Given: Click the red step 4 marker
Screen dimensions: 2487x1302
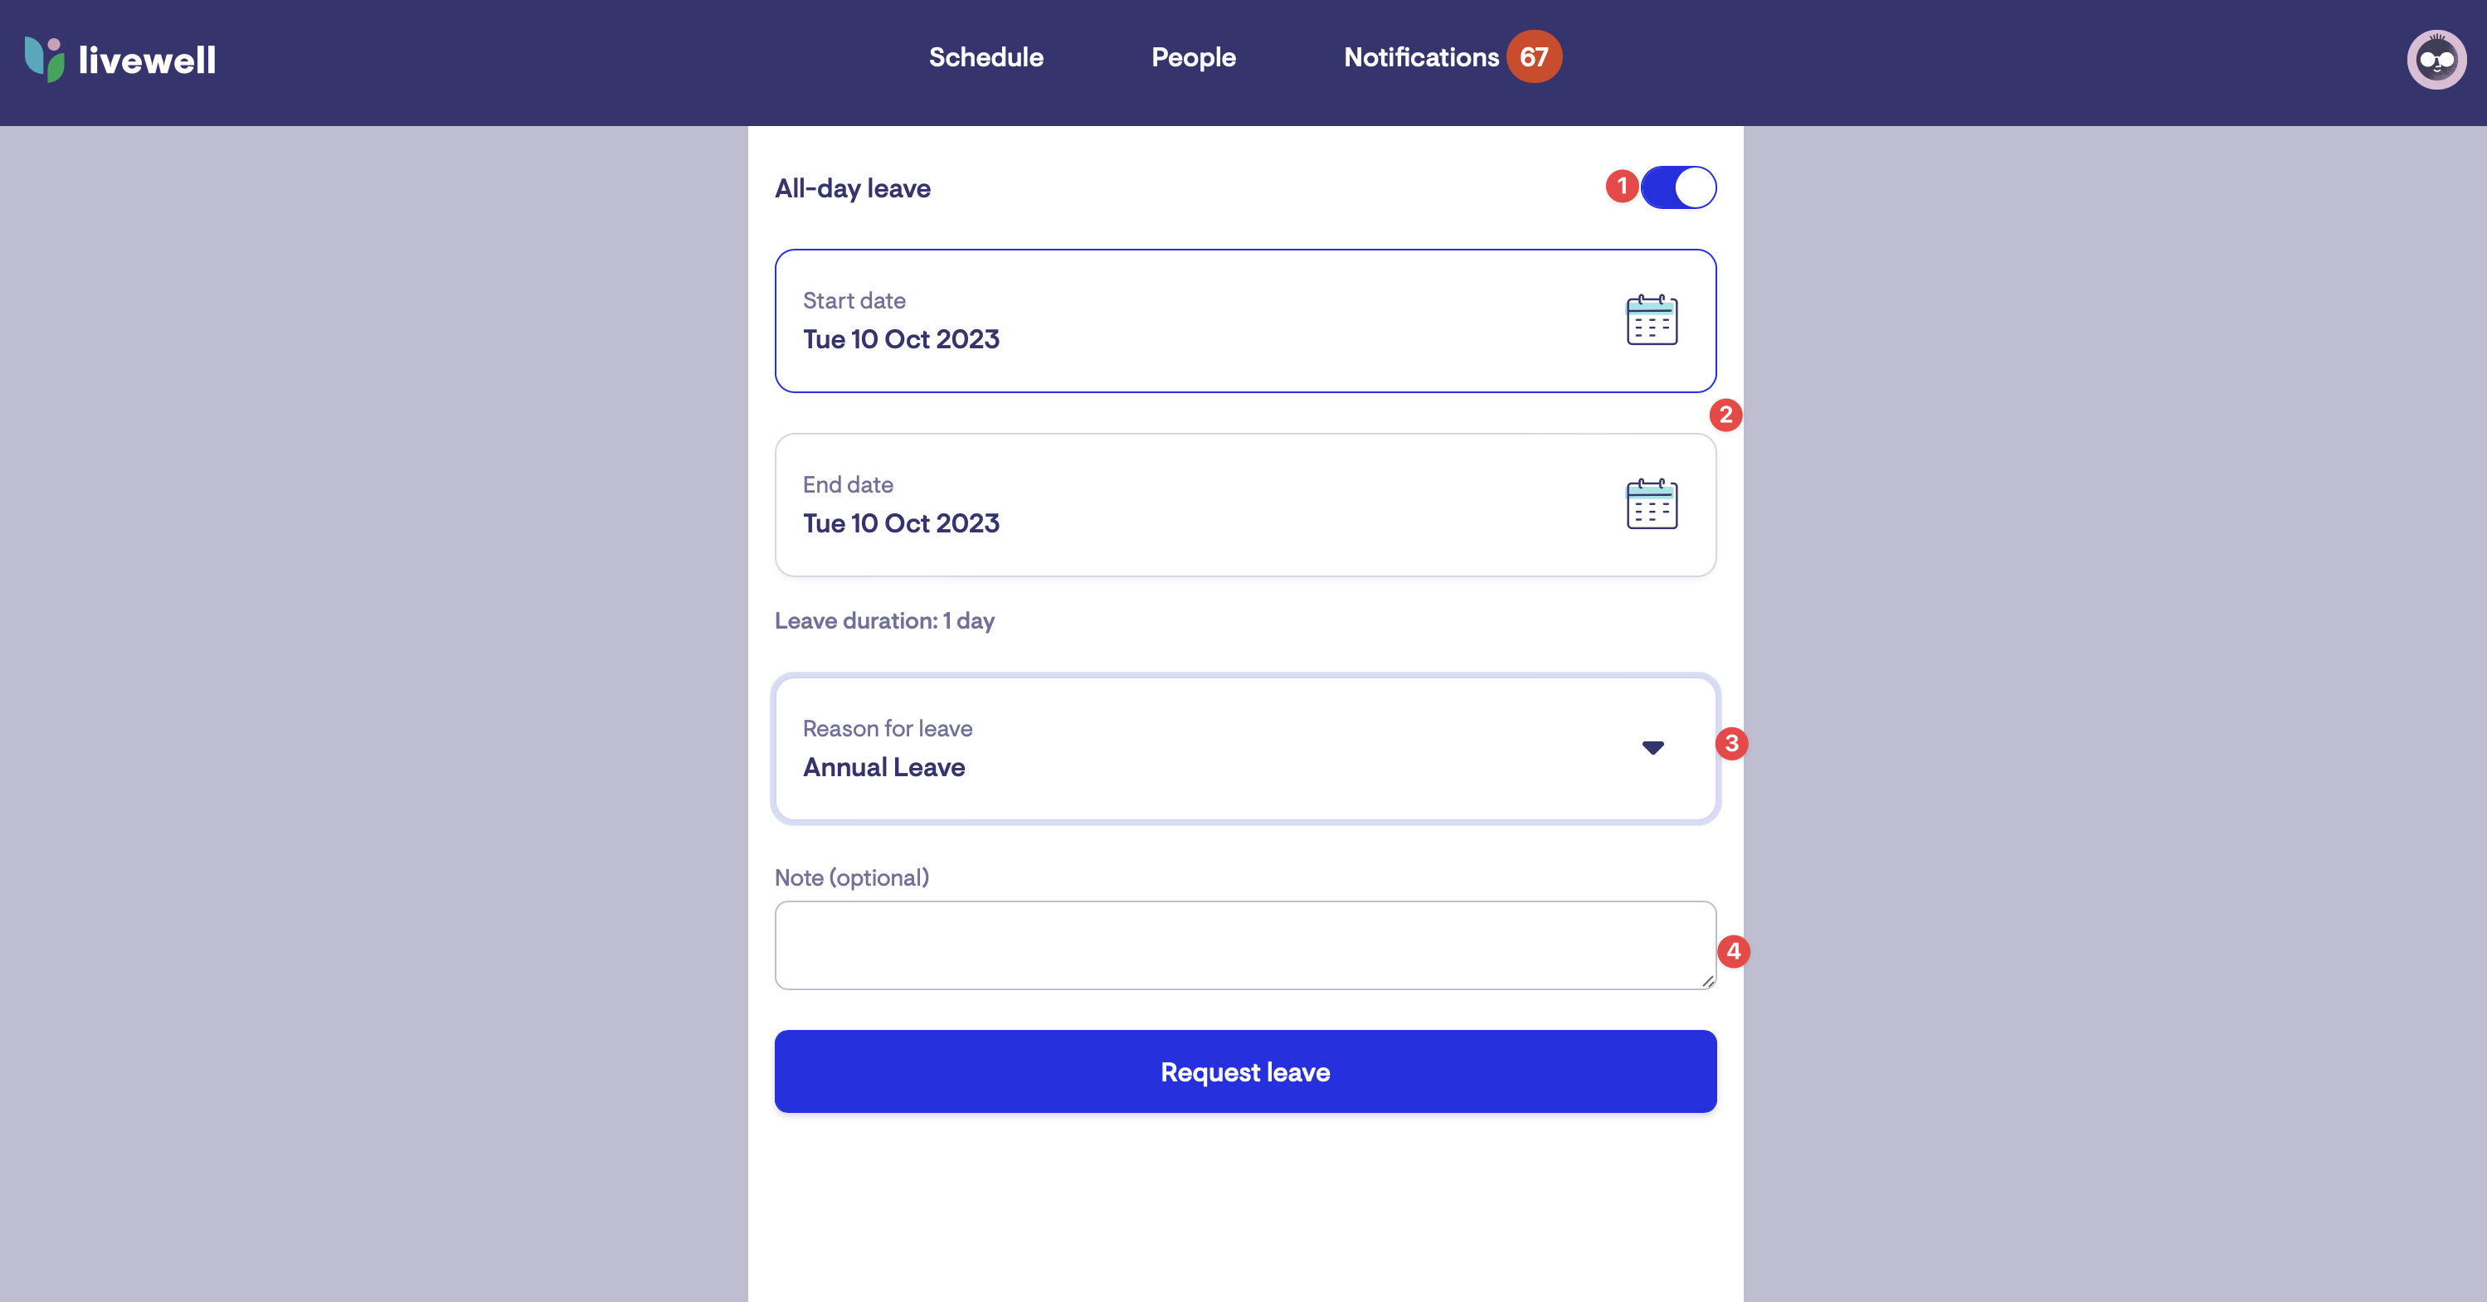Looking at the screenshot, I should click(x=1733, y=952).
